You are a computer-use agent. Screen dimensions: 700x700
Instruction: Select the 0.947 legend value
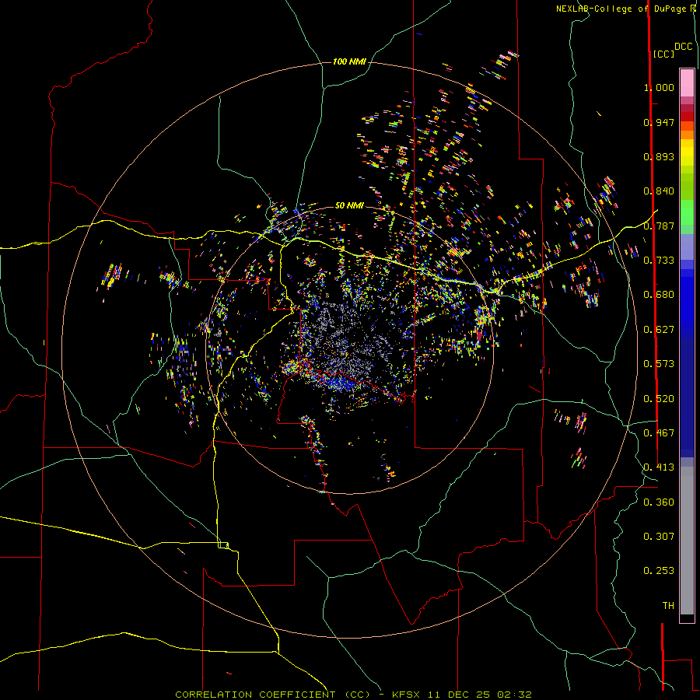[659, 122]
